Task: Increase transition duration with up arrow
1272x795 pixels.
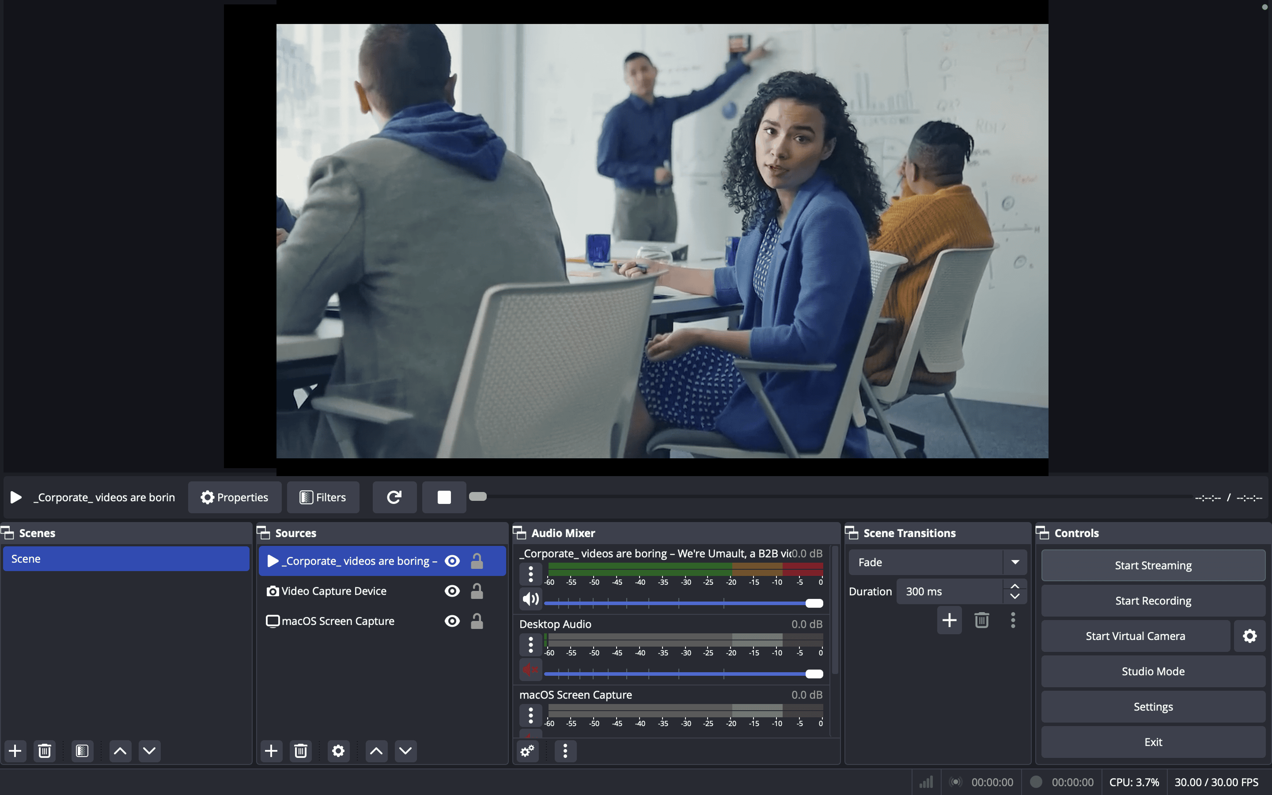Action: tap(1015, 586)
